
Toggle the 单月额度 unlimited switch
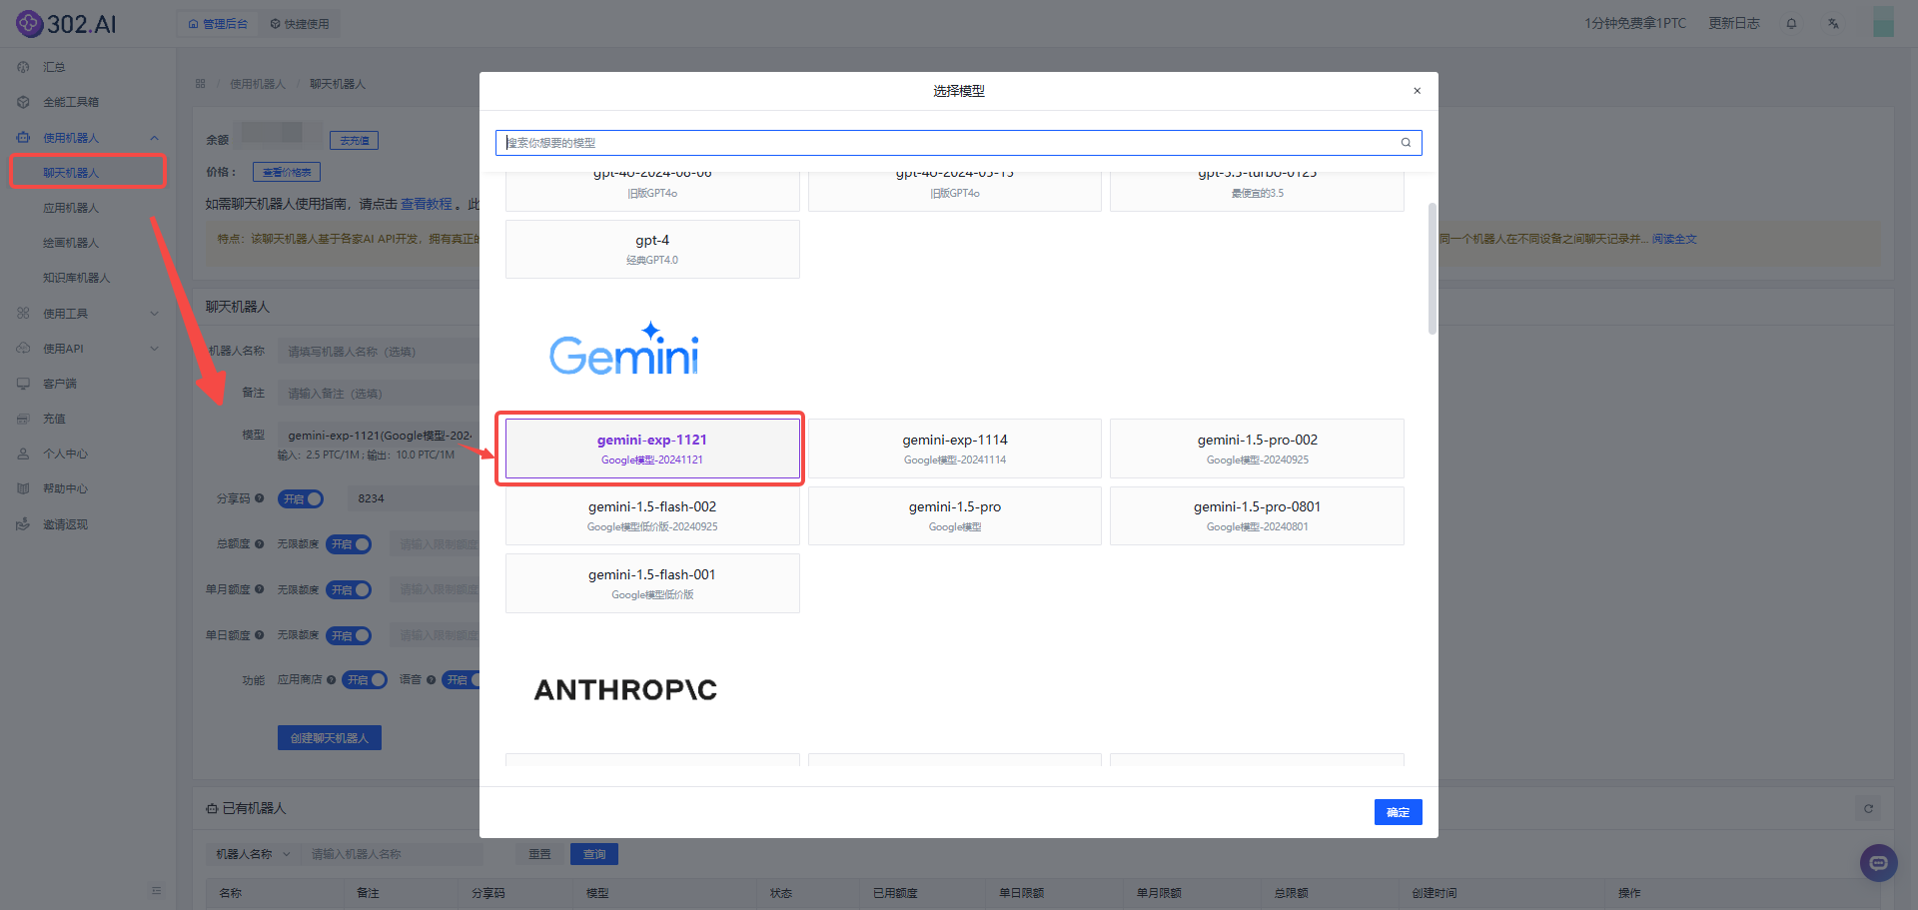[x=349, y=590]
